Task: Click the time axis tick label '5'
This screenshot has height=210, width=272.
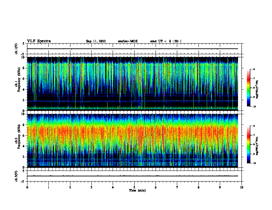Action: click(x=134, y=187)
